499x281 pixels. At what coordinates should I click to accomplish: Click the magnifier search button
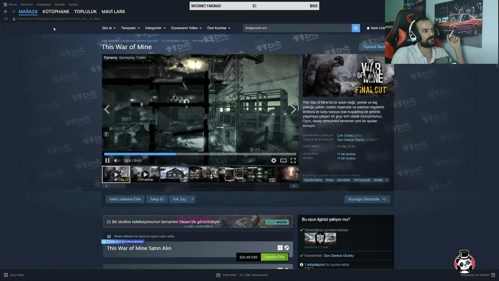356,28
